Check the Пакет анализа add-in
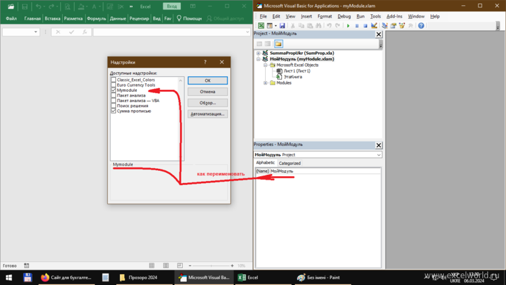Screen dimensions: 506x285 pos(113,95)
